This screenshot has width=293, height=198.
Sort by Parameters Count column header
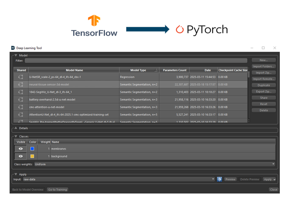[x=175, y=70]
